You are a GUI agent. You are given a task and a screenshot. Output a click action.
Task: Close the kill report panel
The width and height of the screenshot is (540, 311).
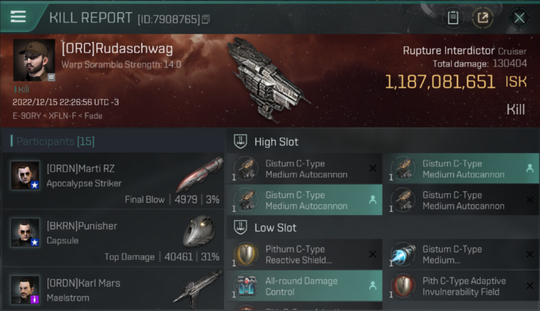pos(519,18)
